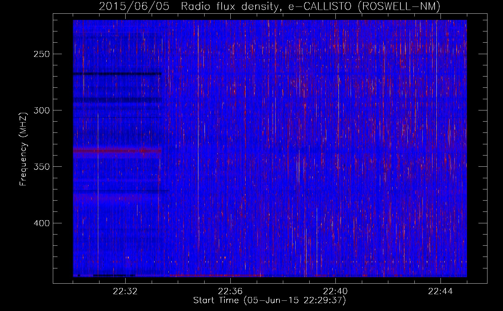Screen dimensions: 503x311
Task: Click the plot title "2015/06/05 Radio flux density, e-CALLISTO (ROSWELL-NM)"
Action: point(270,7)
